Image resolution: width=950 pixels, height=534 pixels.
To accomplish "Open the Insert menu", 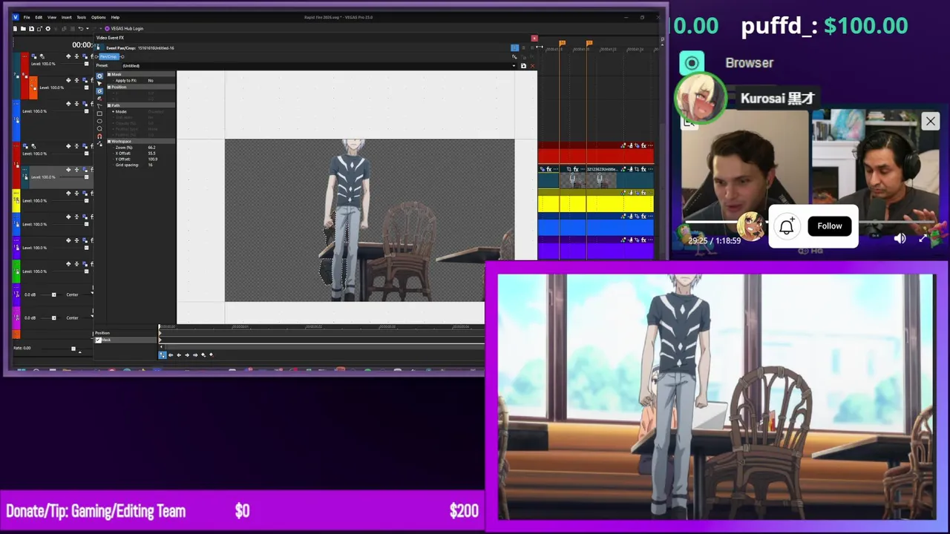I will (67, 17).
